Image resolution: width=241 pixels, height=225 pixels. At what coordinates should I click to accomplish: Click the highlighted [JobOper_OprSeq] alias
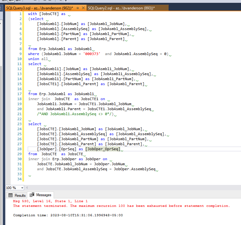103,149
